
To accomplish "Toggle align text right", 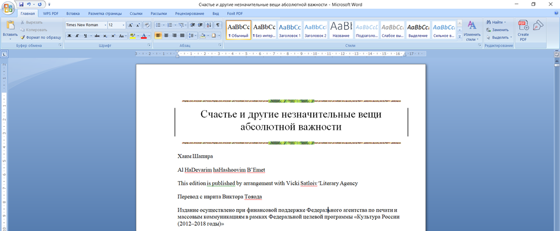I will coord(174,36).
